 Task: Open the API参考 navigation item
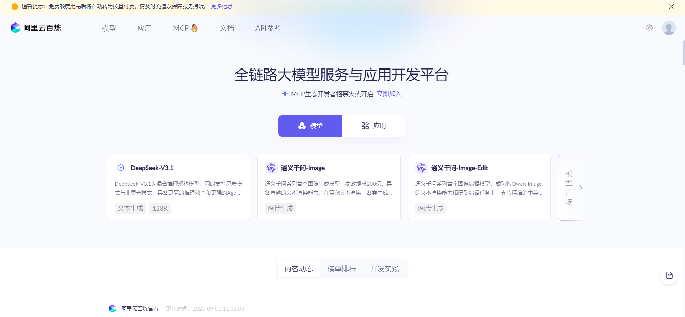click(268, 28)
